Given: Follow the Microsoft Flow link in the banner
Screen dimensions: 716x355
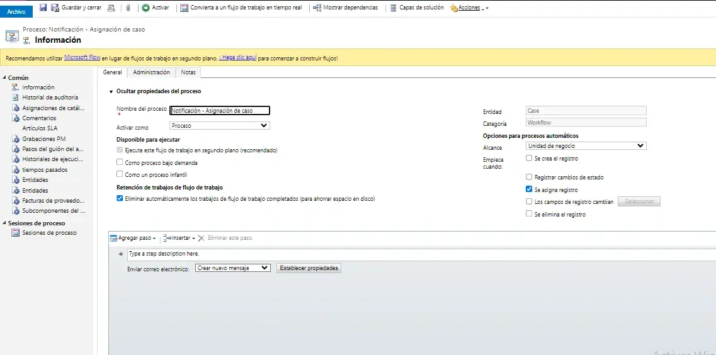Looking at the screenshot, I should click(x=82, y=58).
